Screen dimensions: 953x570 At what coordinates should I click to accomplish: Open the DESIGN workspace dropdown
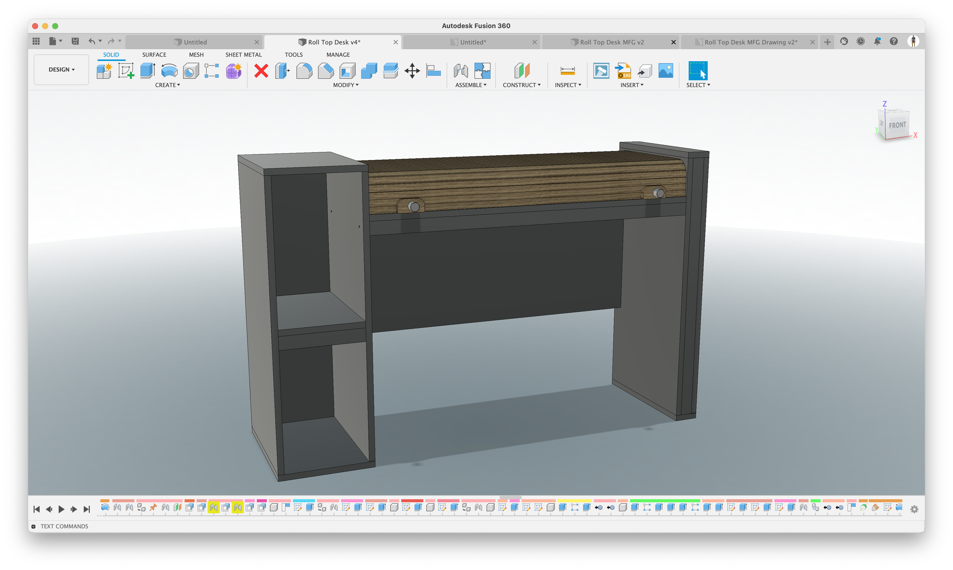(x=62, y=70)
